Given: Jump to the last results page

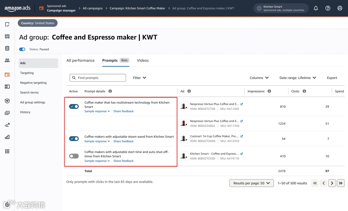Looking at the screenshot, I should (x=341, y=183).
